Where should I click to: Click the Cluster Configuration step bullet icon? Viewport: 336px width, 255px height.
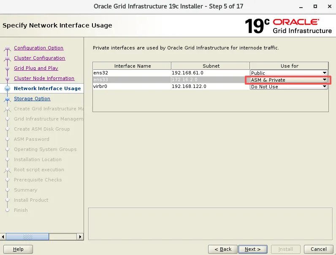8,58
